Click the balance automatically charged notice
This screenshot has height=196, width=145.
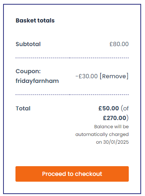click(x=102, y=134)
